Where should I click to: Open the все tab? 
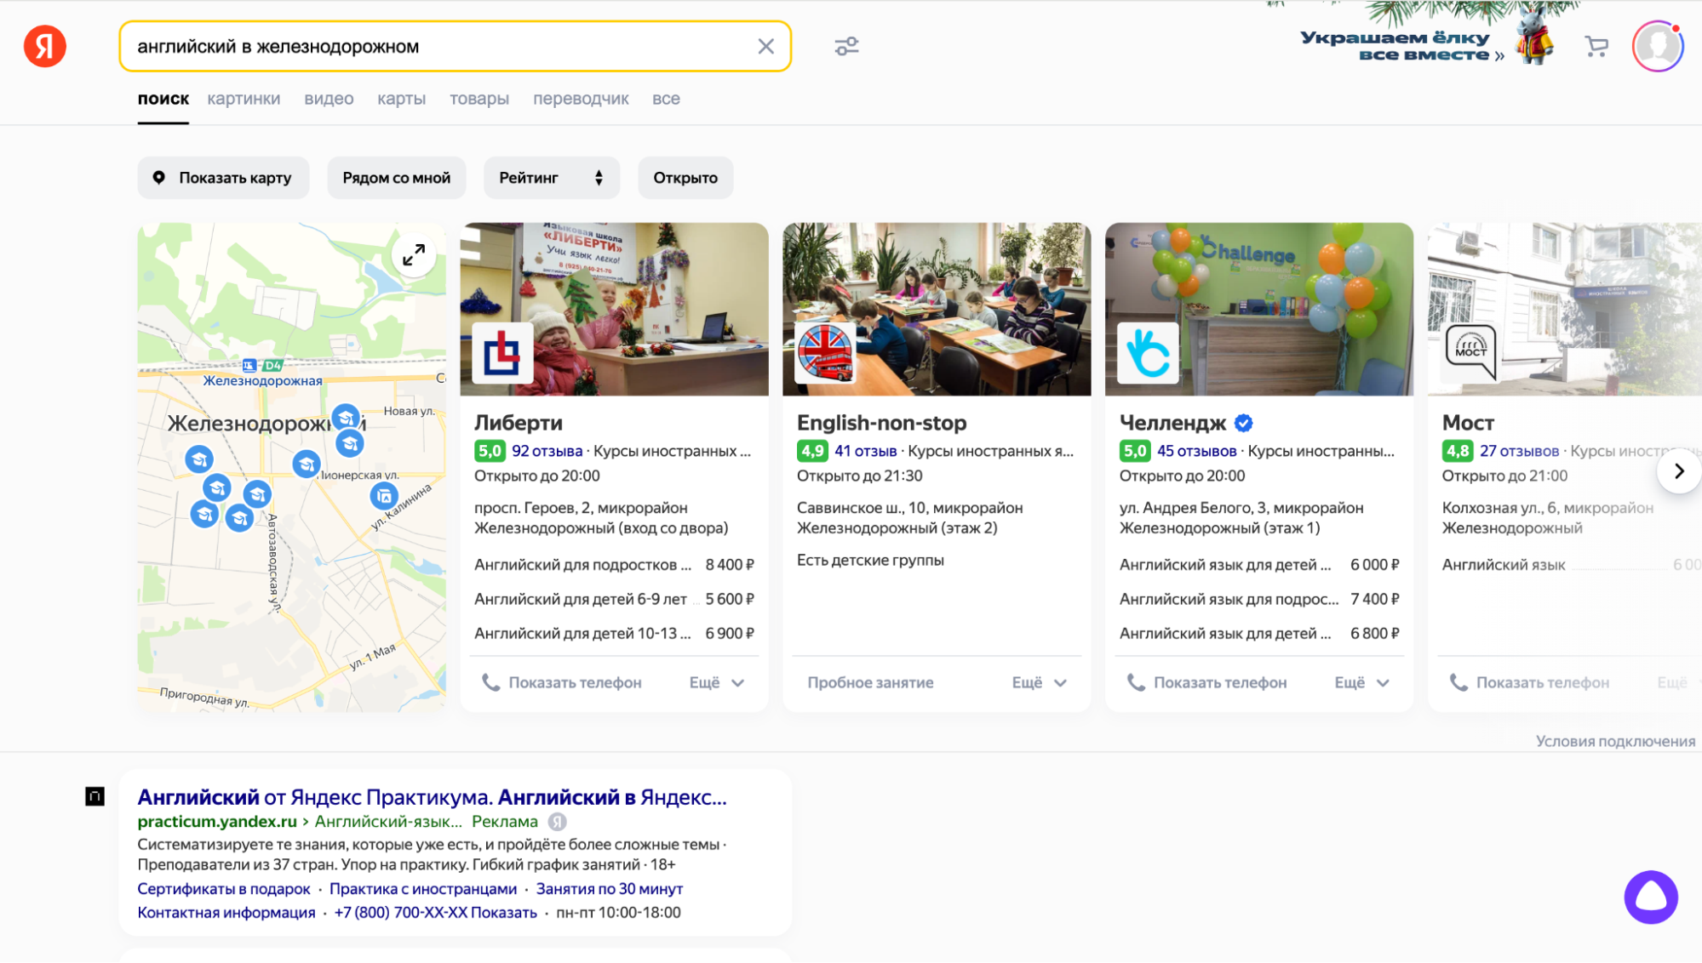(x=666, y=99)
